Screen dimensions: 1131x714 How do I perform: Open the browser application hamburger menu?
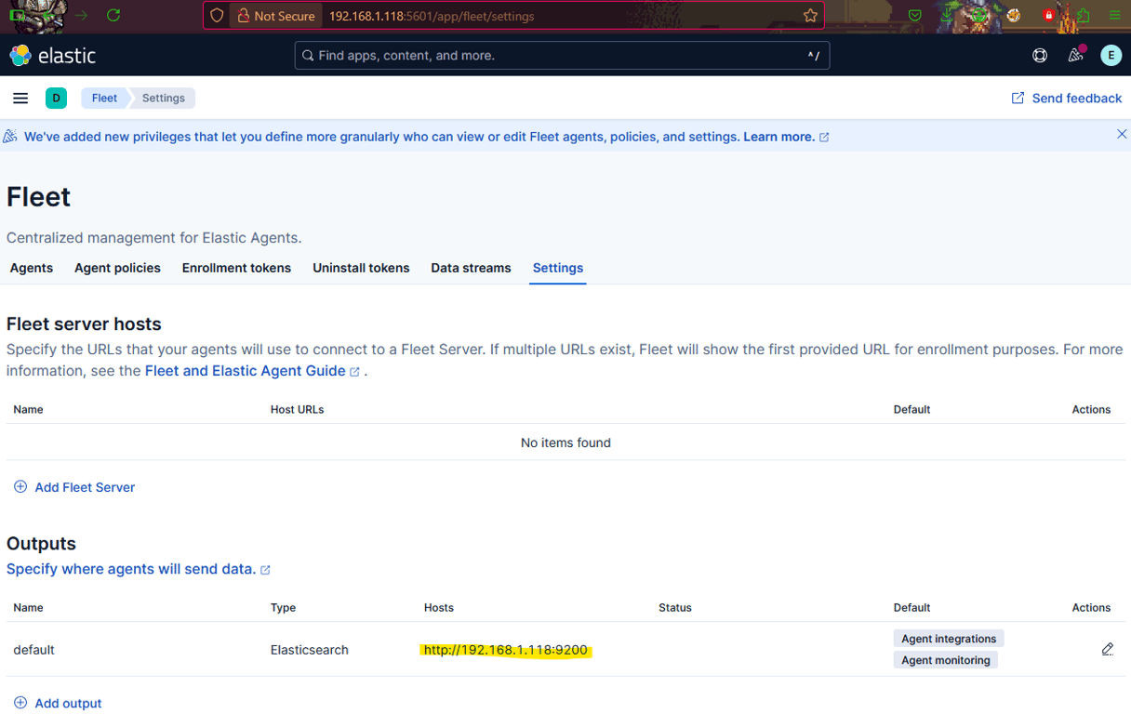[1114, 16]
